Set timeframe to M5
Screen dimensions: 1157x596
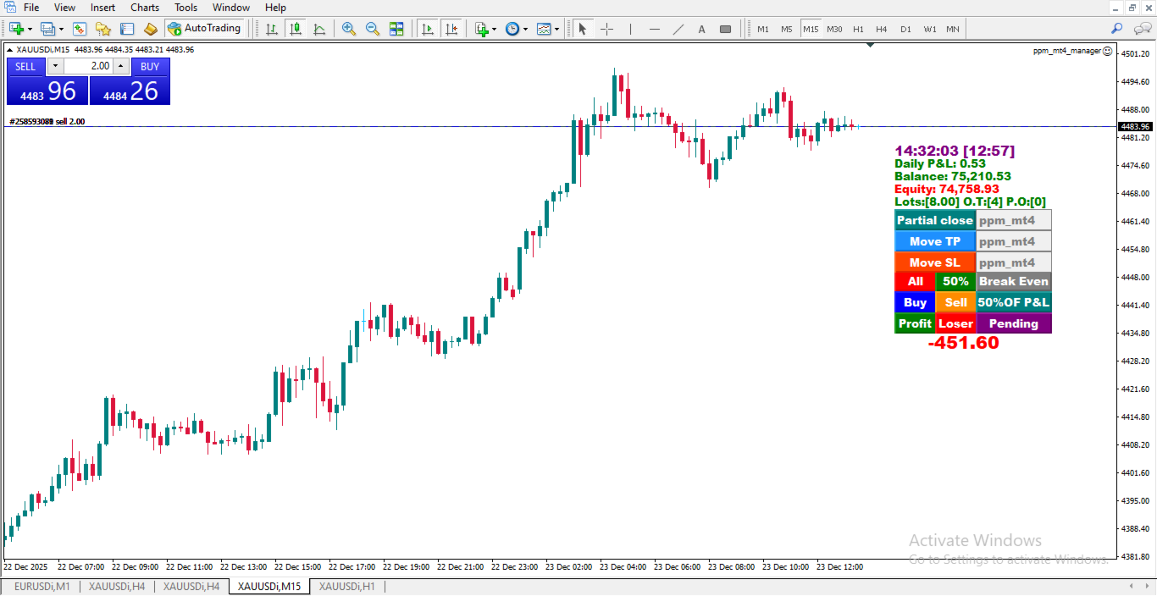[787, 29]
